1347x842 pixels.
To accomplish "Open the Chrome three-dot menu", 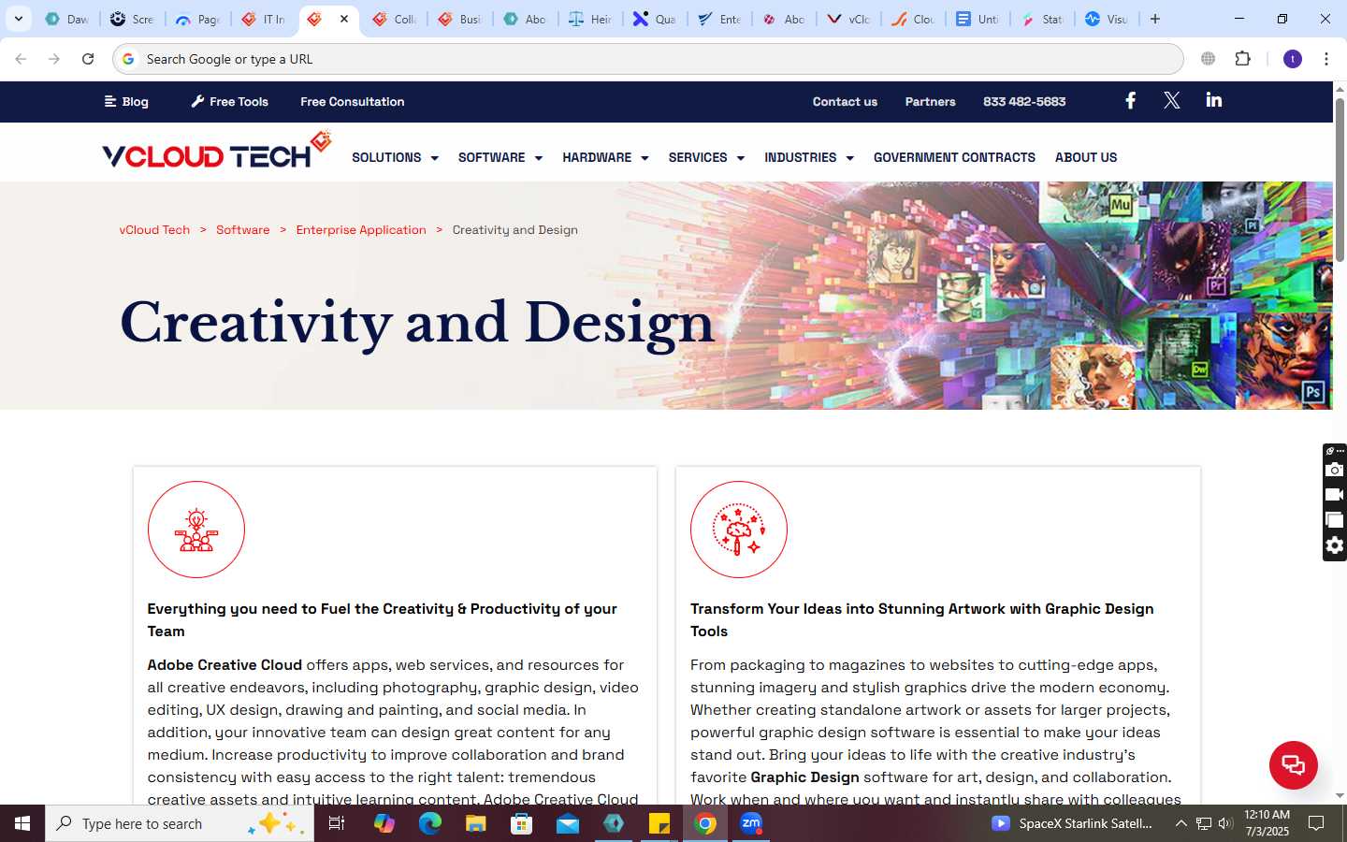I will pyautogui.click(x=1326, y=59).
